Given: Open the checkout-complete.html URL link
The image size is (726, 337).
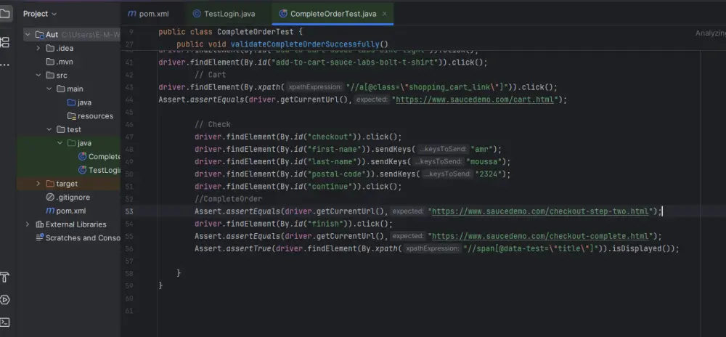Looking at the screenshot, I should [x=540, y=236].
